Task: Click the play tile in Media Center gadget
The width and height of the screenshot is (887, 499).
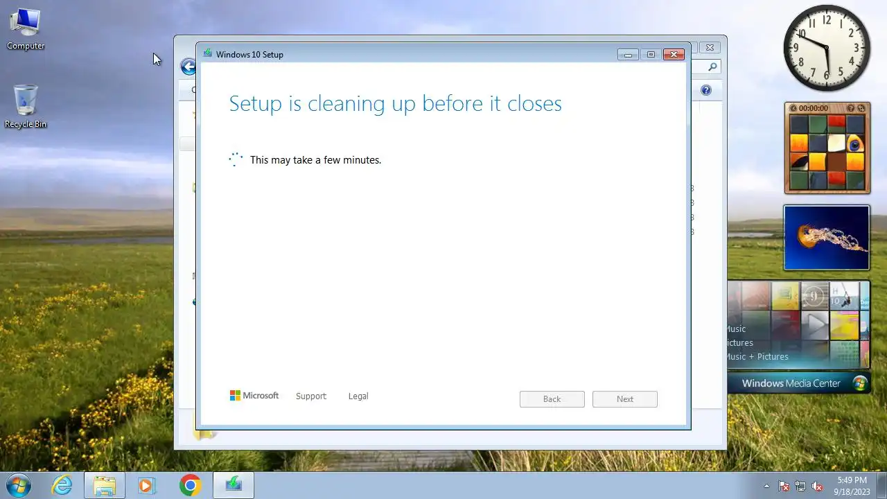Action: (815, 324)
